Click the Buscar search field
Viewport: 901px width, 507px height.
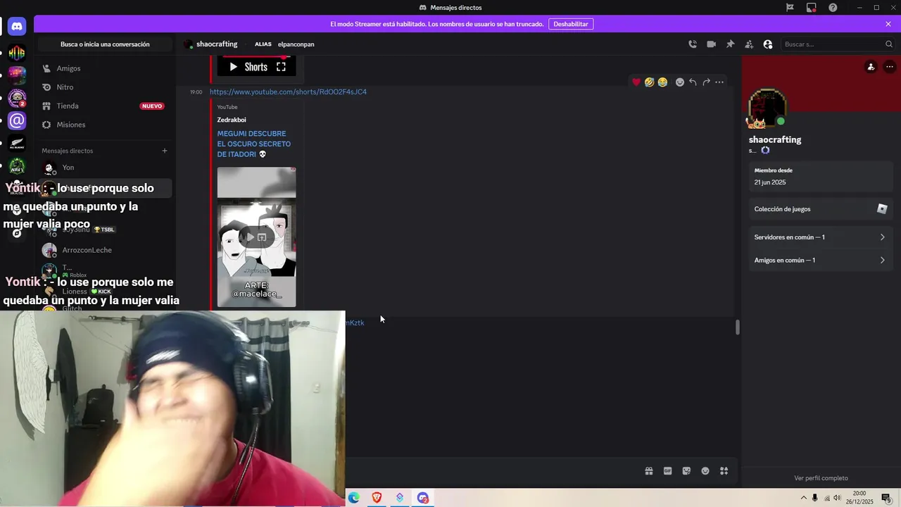coord(838,44)
